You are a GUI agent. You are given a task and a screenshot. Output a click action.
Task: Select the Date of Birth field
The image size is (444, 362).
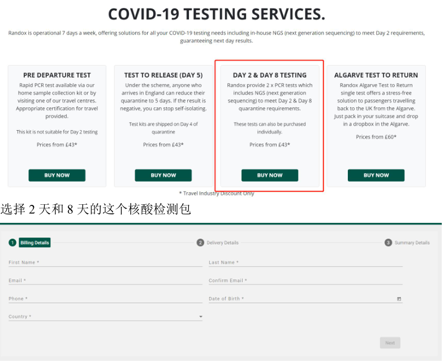300,299
